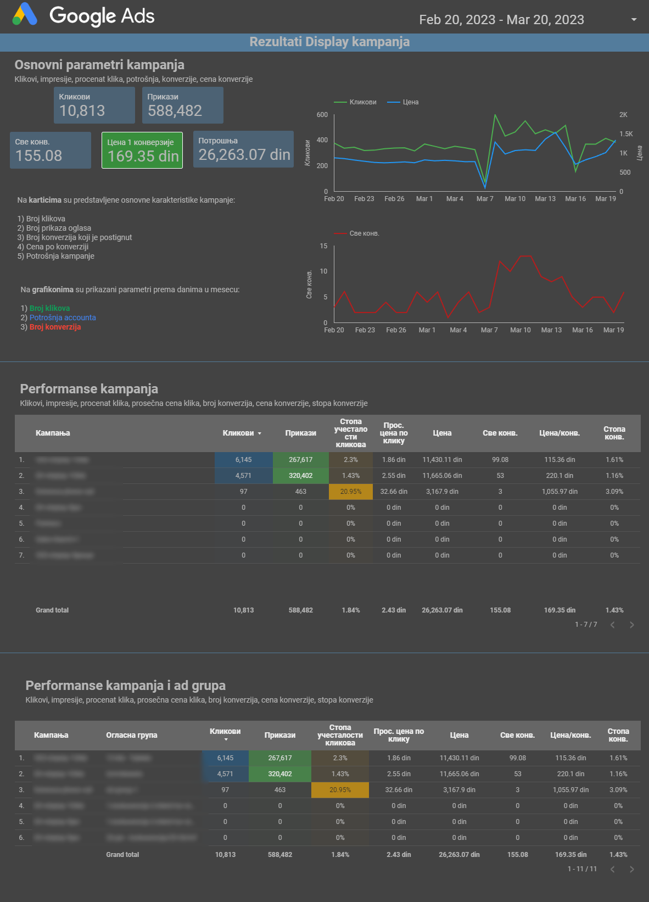
Task: Click the Цена/конв. header in campaigns table
Action: pos(559,433)
